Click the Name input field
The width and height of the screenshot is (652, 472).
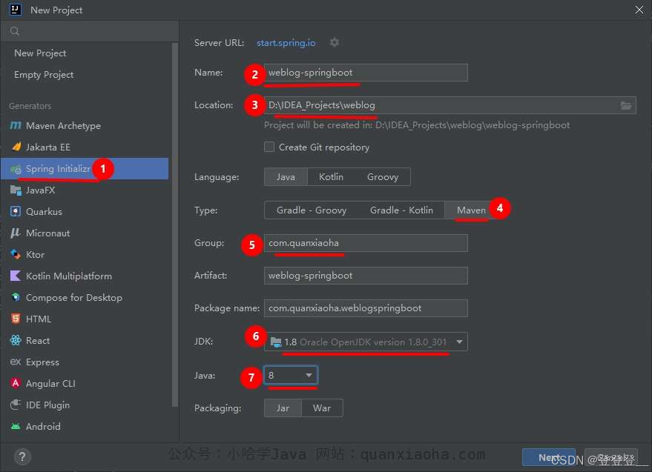point(366,73)
